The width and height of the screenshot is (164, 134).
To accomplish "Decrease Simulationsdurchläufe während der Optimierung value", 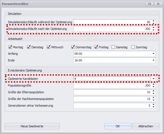I will click(x=153, y=23).
